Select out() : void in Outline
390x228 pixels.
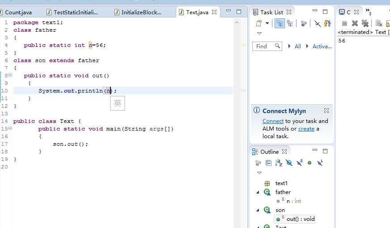(301, 219)
